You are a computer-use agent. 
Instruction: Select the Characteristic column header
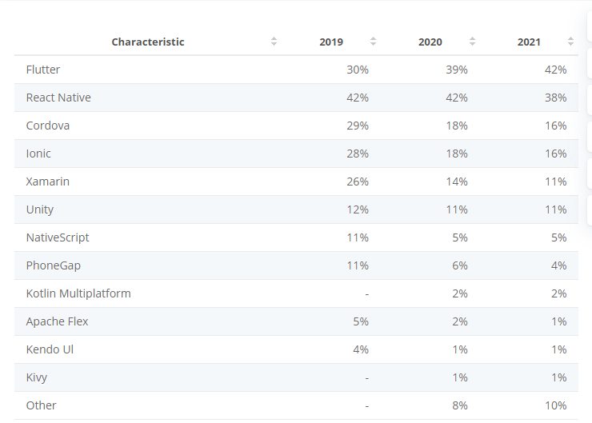148,42
